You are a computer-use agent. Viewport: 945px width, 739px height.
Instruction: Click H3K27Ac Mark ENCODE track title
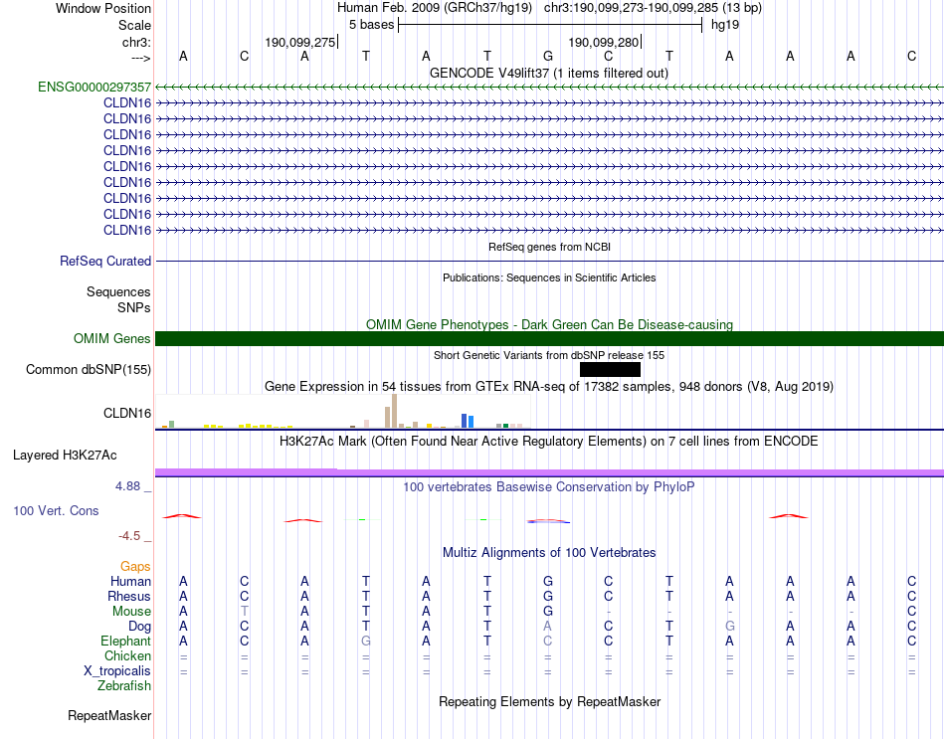tap(549, 442)
